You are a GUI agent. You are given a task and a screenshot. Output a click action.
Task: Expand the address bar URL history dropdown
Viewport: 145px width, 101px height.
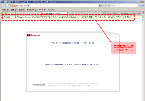coord(100,6)
